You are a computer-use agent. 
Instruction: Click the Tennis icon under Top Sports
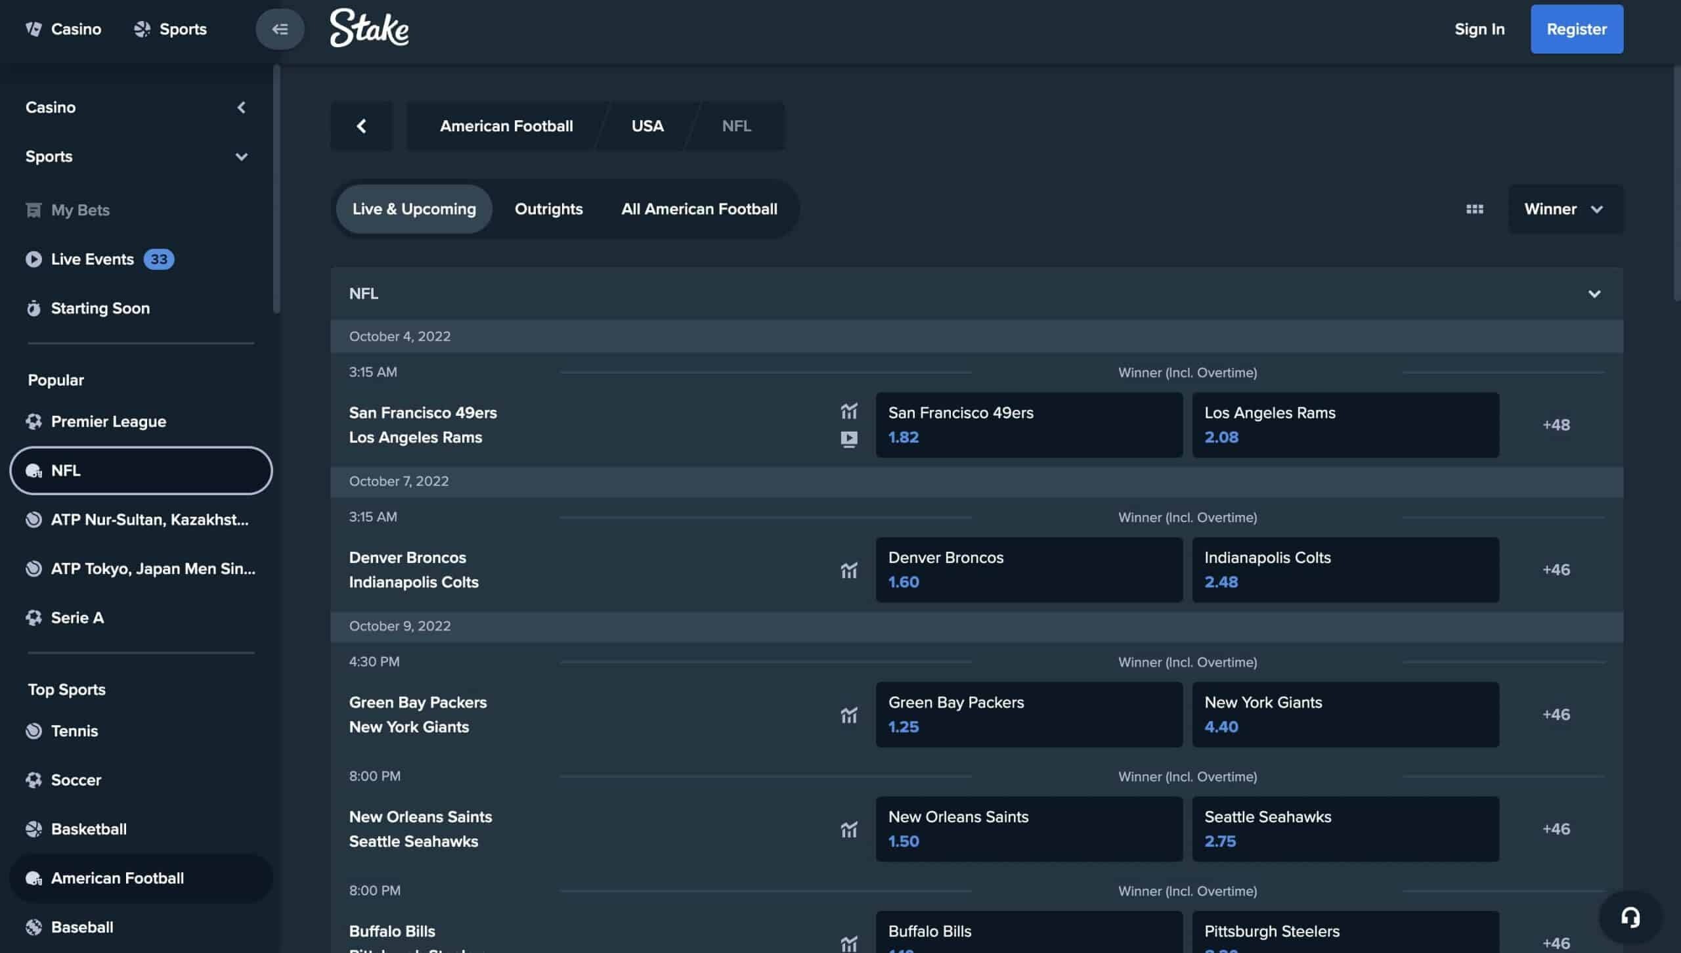tap(33, 731)
